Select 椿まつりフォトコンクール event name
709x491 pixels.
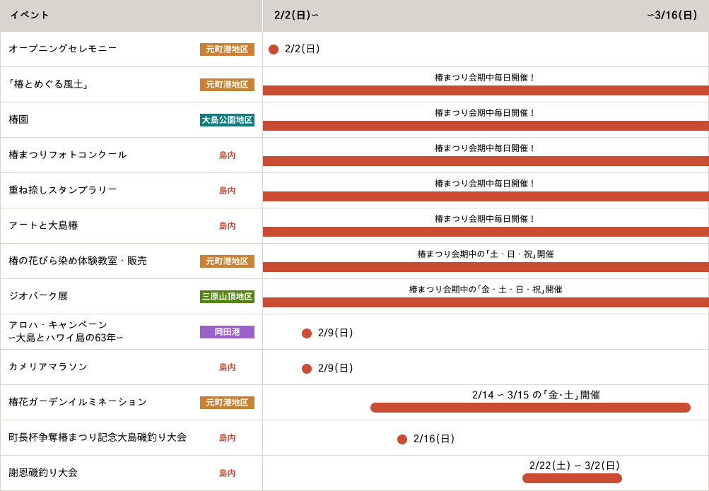[x=68, y=155]
